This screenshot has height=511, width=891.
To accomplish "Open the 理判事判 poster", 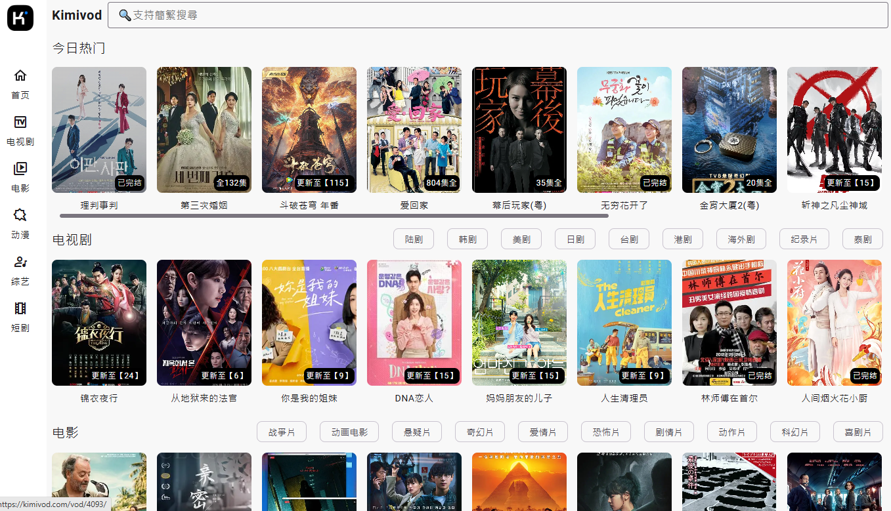I will point(99,130).
